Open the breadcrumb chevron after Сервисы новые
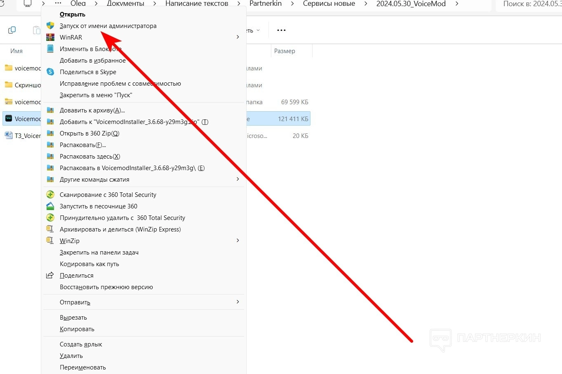 366,3
